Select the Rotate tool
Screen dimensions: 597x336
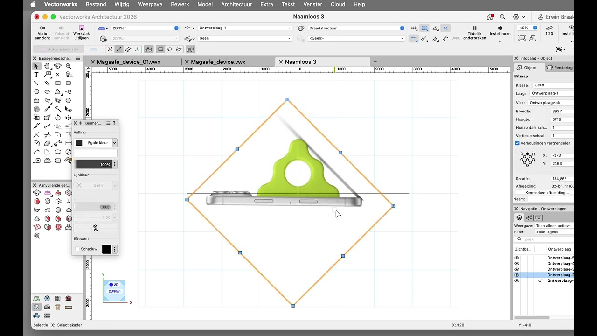(58, 118)
